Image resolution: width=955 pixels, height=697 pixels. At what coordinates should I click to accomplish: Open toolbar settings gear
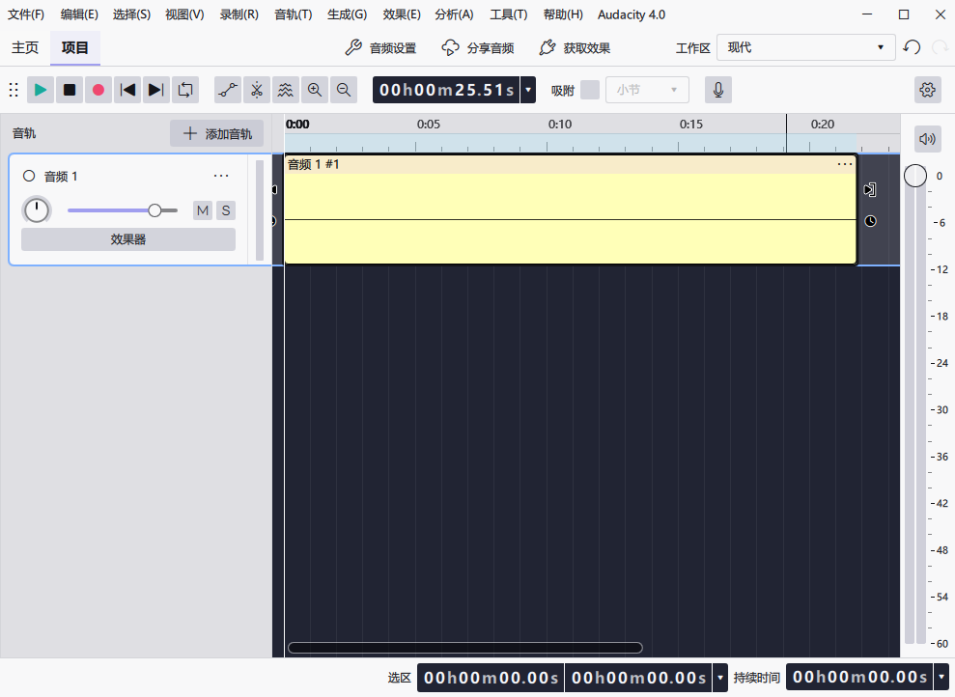928,90
